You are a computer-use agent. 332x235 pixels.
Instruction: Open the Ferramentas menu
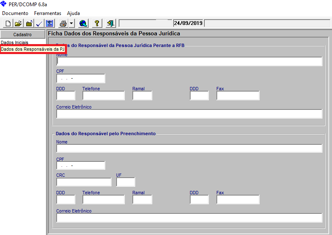tap(47, 13)
